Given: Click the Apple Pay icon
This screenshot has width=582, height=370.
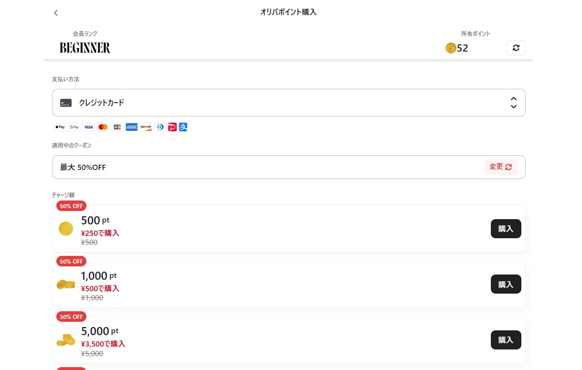Looking at the screenshot, I should [x=60, y=127].
